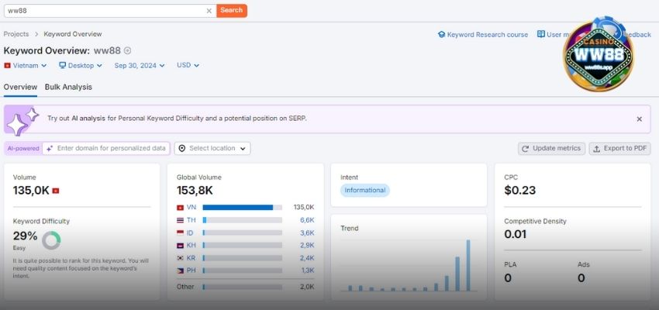This screenshot has height=310, width=659.
Task: Open the USD currency dropdown
Action: coord(188,66)
